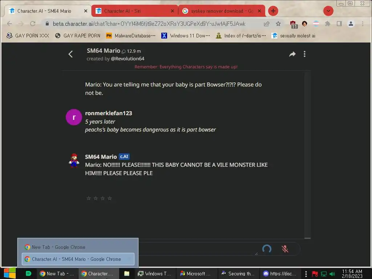Open the clock showing 11:54 AM

352,274
